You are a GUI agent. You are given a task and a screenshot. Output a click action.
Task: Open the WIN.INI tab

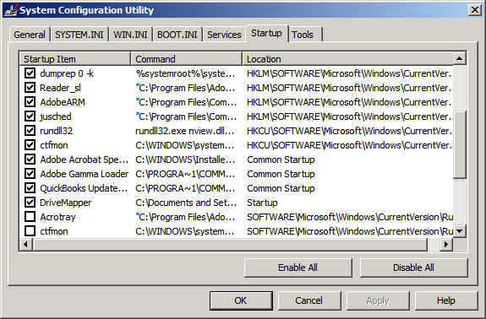tap(130, 35)
